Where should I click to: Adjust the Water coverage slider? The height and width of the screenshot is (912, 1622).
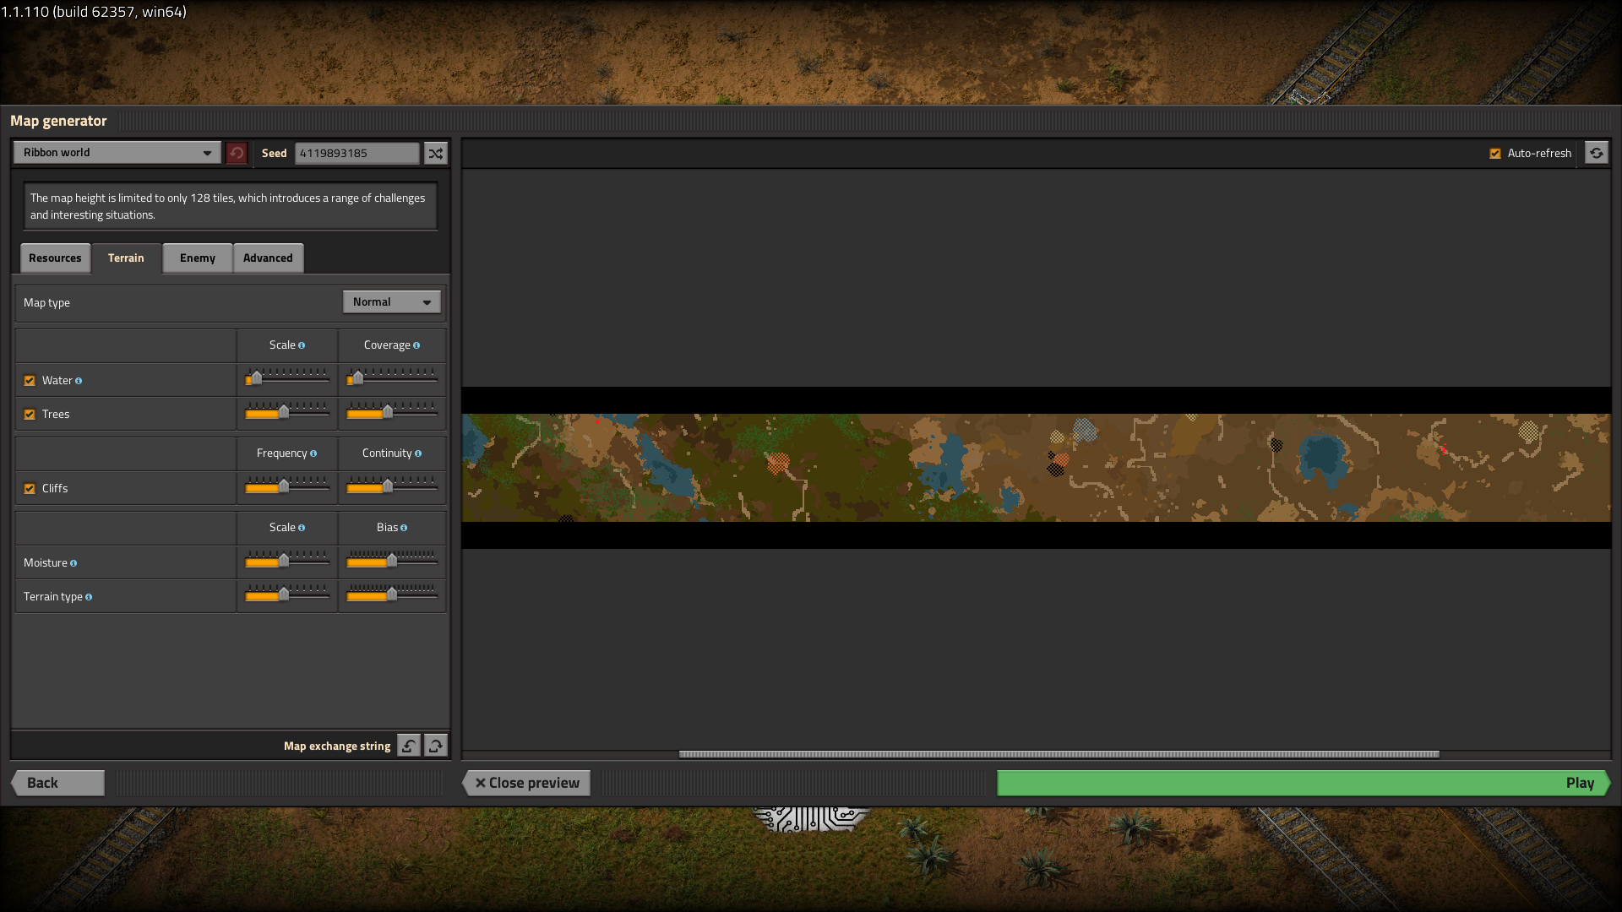tap(392, 378)
